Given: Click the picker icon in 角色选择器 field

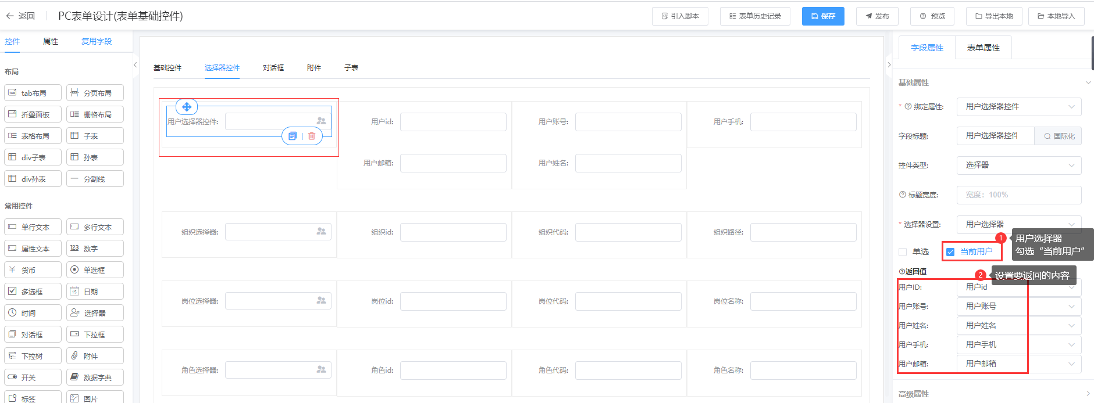Looking at the screenshot, I should click(321, 369).
